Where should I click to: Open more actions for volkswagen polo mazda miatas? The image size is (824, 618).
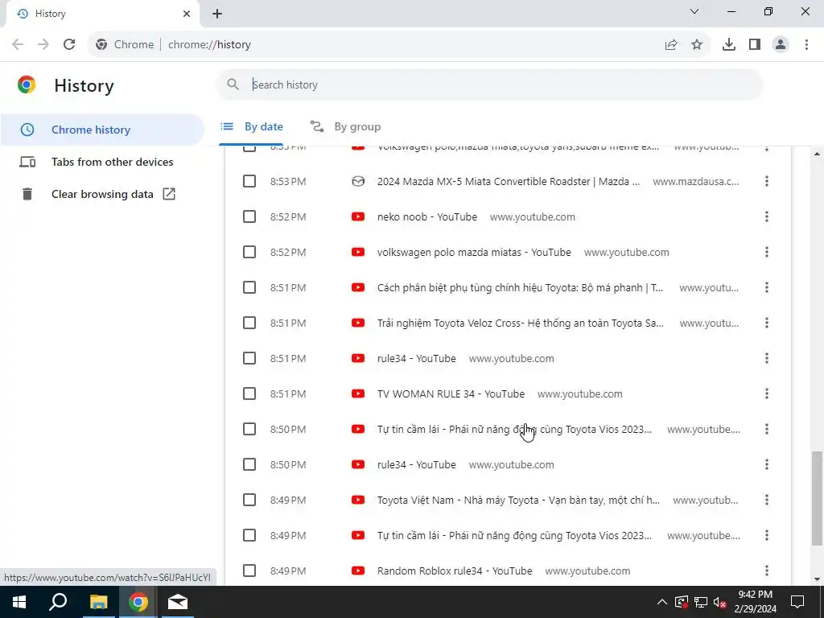(767, 252)
